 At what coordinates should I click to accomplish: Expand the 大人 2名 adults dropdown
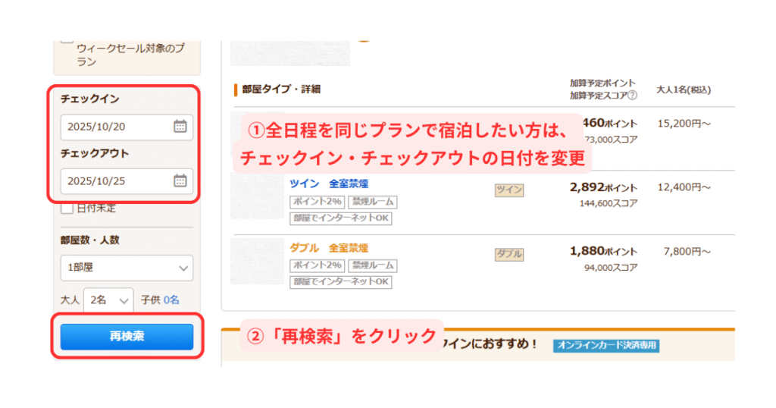coord(108,300)
